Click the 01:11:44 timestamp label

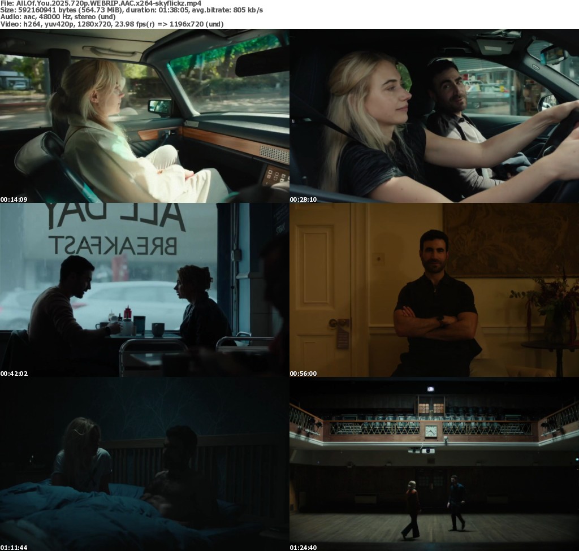pyautogui.click(x=14, y=548)
